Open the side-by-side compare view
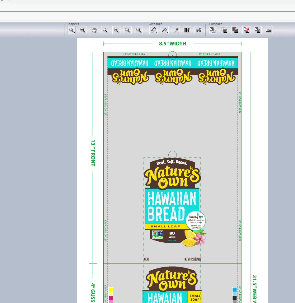The height and width of the screenshot is (303, 295). click(x=269, y=30)
